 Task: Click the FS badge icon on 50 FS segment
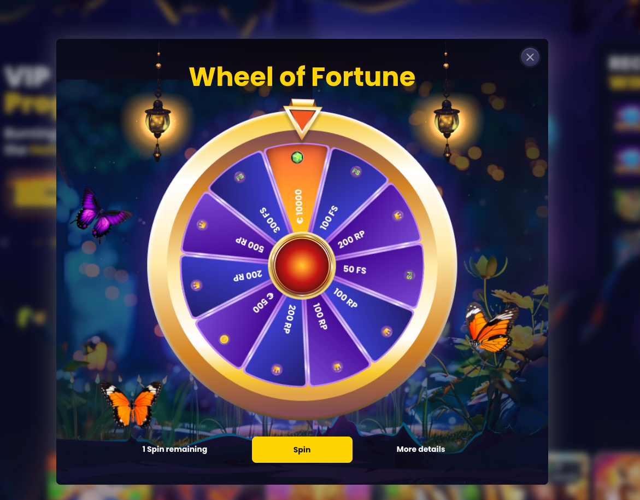tap(409, 275)
